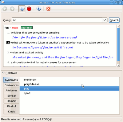
Task: Minimize the Artha window
Action: [x=112, y=2]
